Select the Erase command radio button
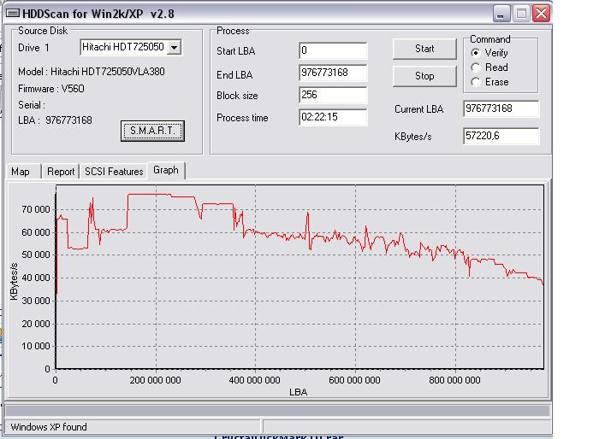 (475, 82)
